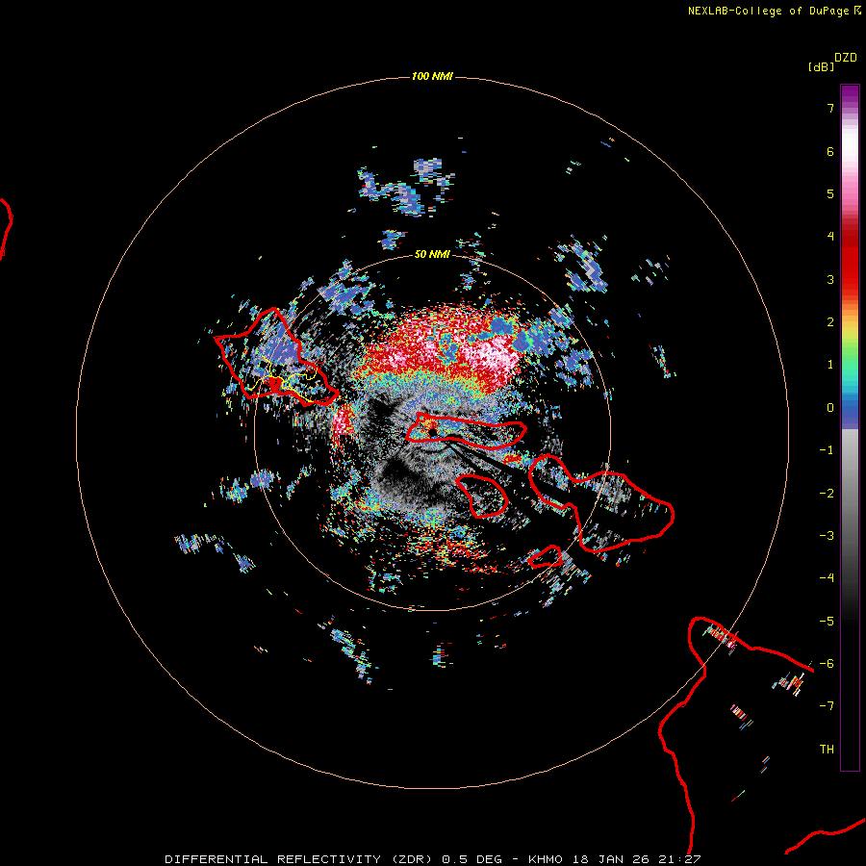Click the 3 value on the color scale
The width and height of the screenshot is (866, 866).
click(x=830, y=279)
